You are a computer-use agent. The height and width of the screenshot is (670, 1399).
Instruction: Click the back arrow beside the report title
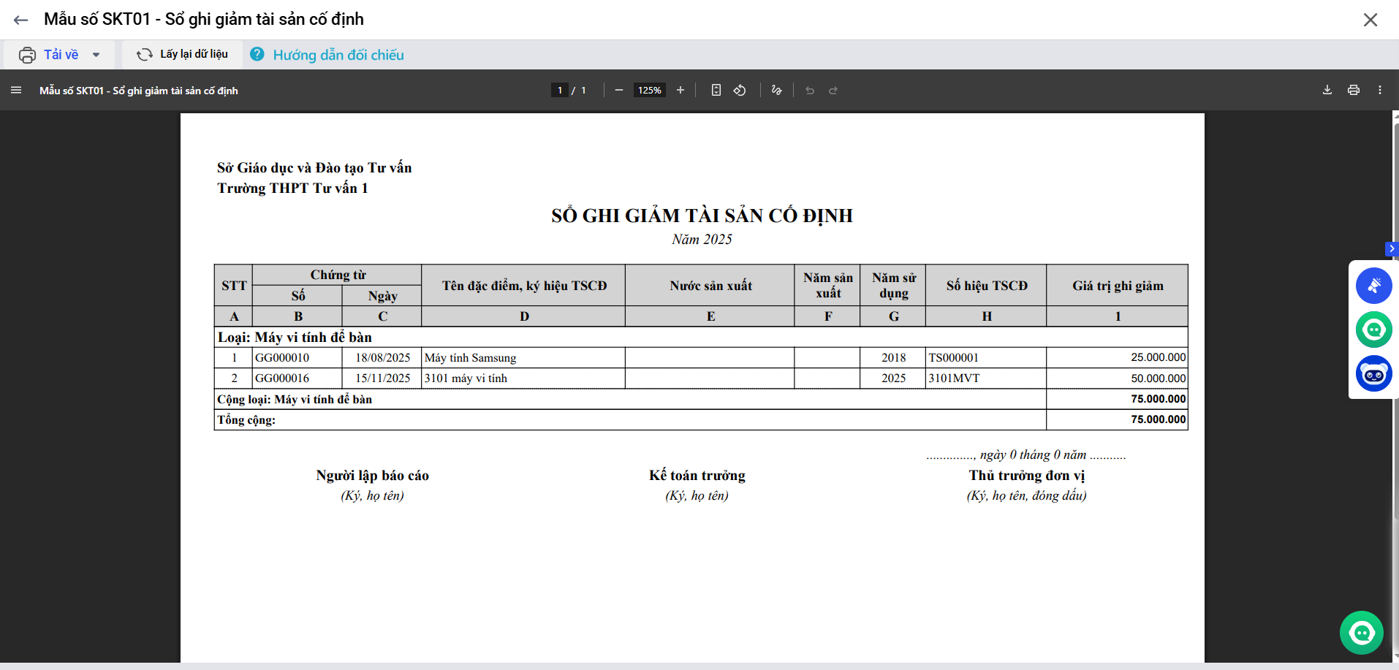(x=20, y=20)
